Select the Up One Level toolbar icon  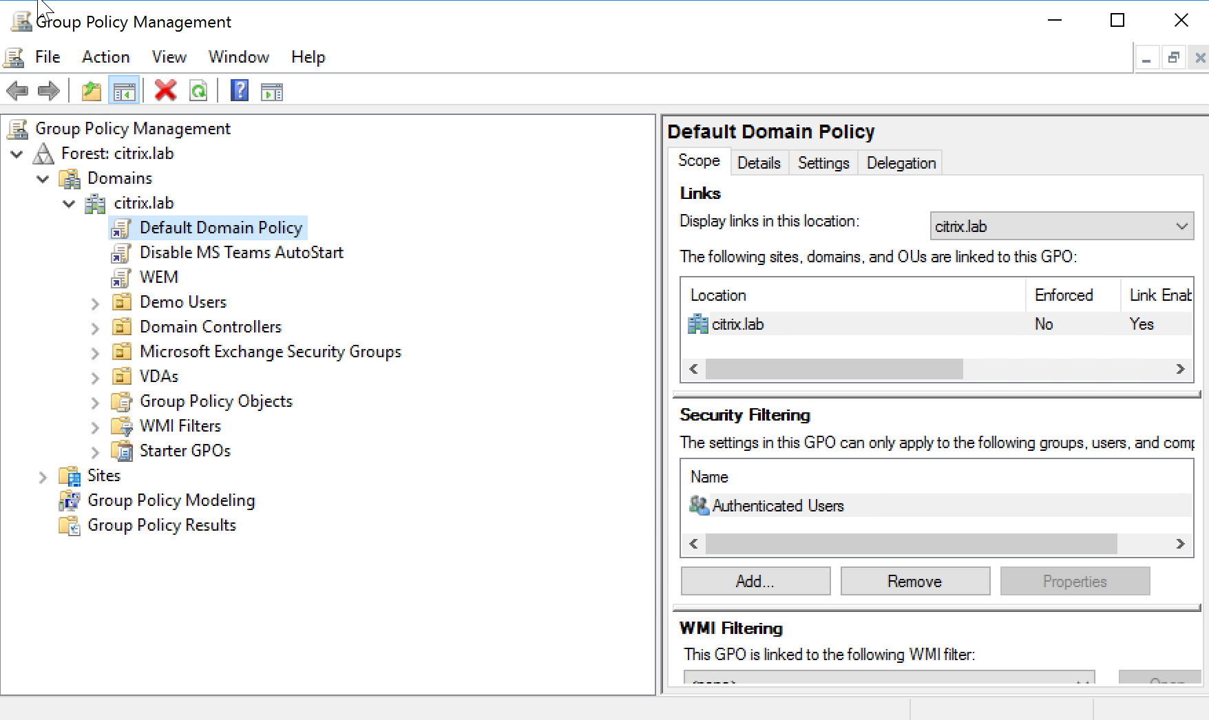91,90
